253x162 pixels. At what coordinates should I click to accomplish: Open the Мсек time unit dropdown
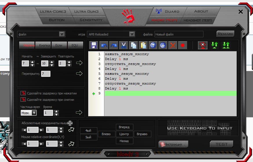click(34, 113)
